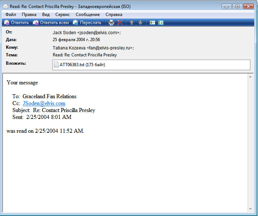Click the rightmost colored toolbar icon
This screenshot has width=258, height=216.
click(161, 23)
